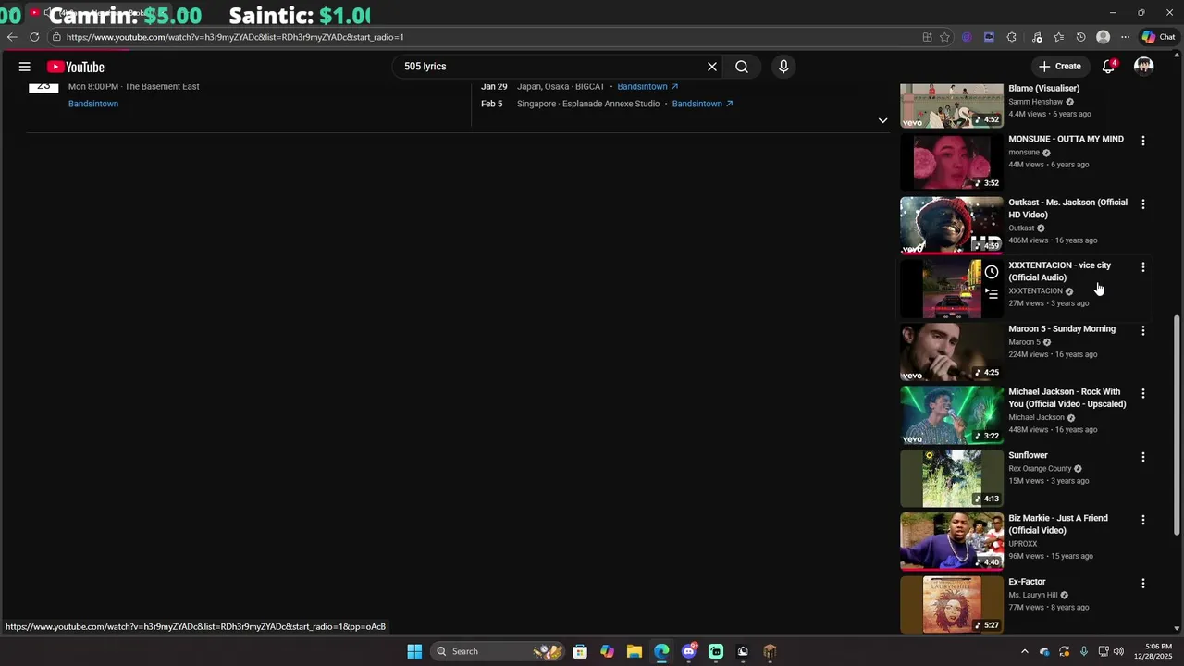Open the Create button
The width and height of the screenshot is (1184, 666).
(1060, 67)
